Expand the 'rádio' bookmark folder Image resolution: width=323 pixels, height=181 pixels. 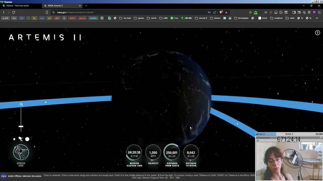(x=290, y=18)
